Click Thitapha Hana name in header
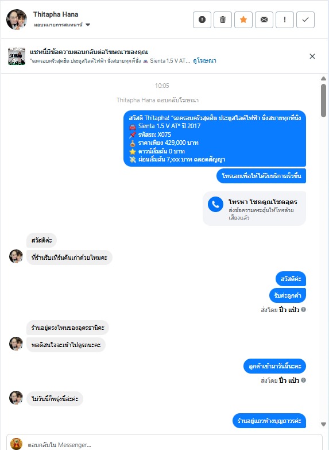Viewport: 329px width, 450px height. 56,14
